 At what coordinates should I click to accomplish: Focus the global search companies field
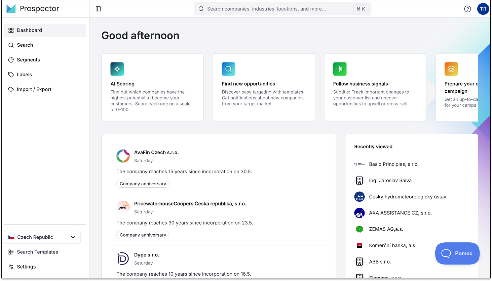(x=282, y=9)
